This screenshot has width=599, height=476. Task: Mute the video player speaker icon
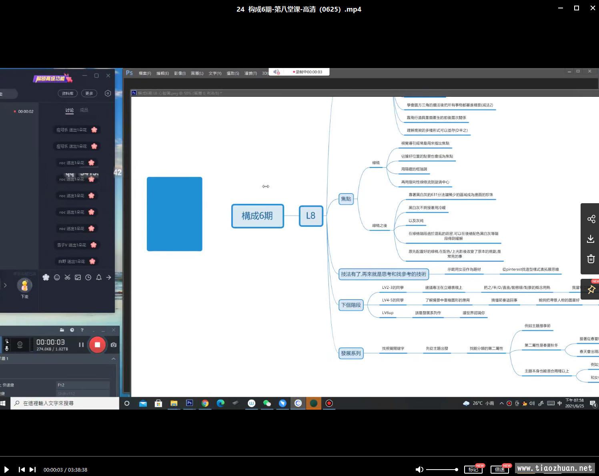[x=419, y=470]
